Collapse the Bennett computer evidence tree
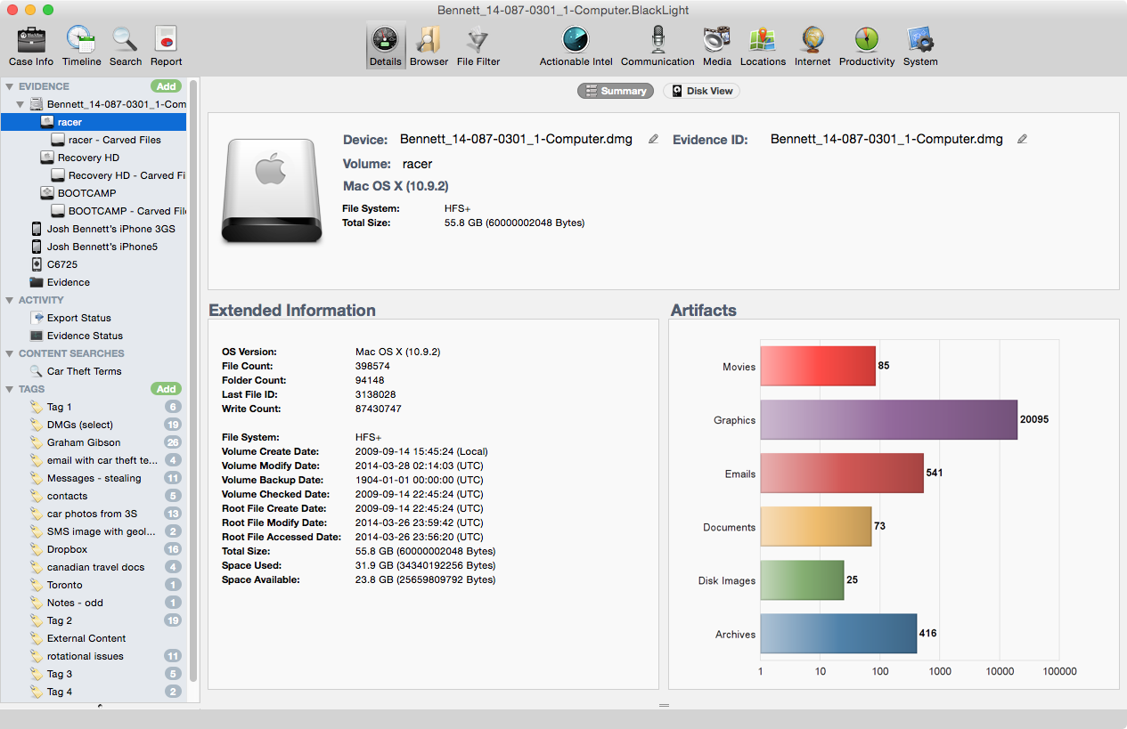 coord(20,104)
